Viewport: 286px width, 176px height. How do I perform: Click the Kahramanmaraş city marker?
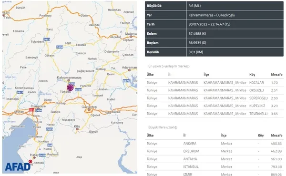click(x=69, y=80)
